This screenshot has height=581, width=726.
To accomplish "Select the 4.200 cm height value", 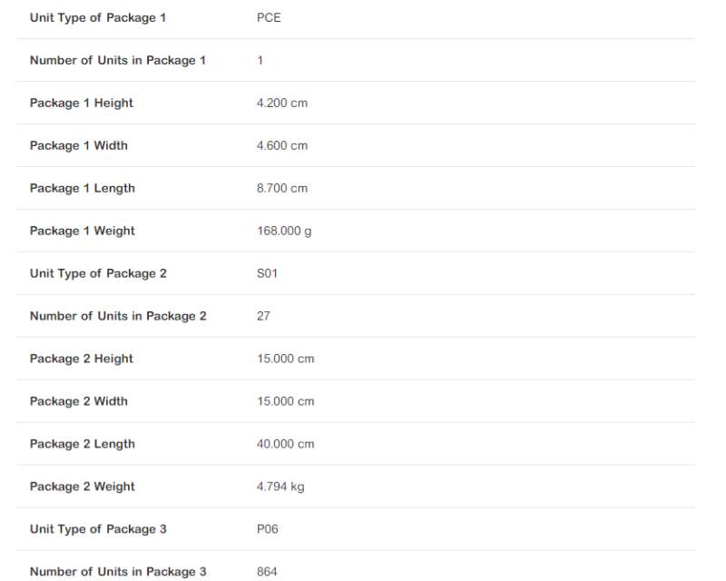I will 282,103.
